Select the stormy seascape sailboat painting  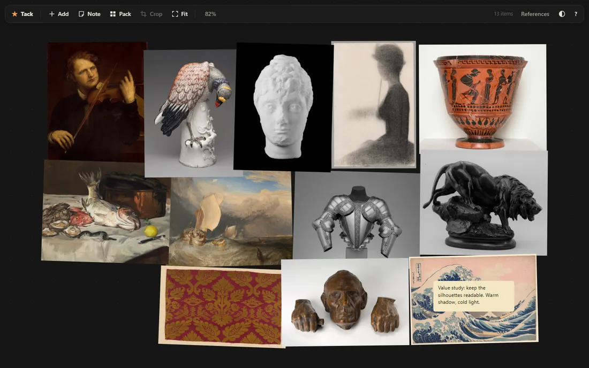click(231, 218)
